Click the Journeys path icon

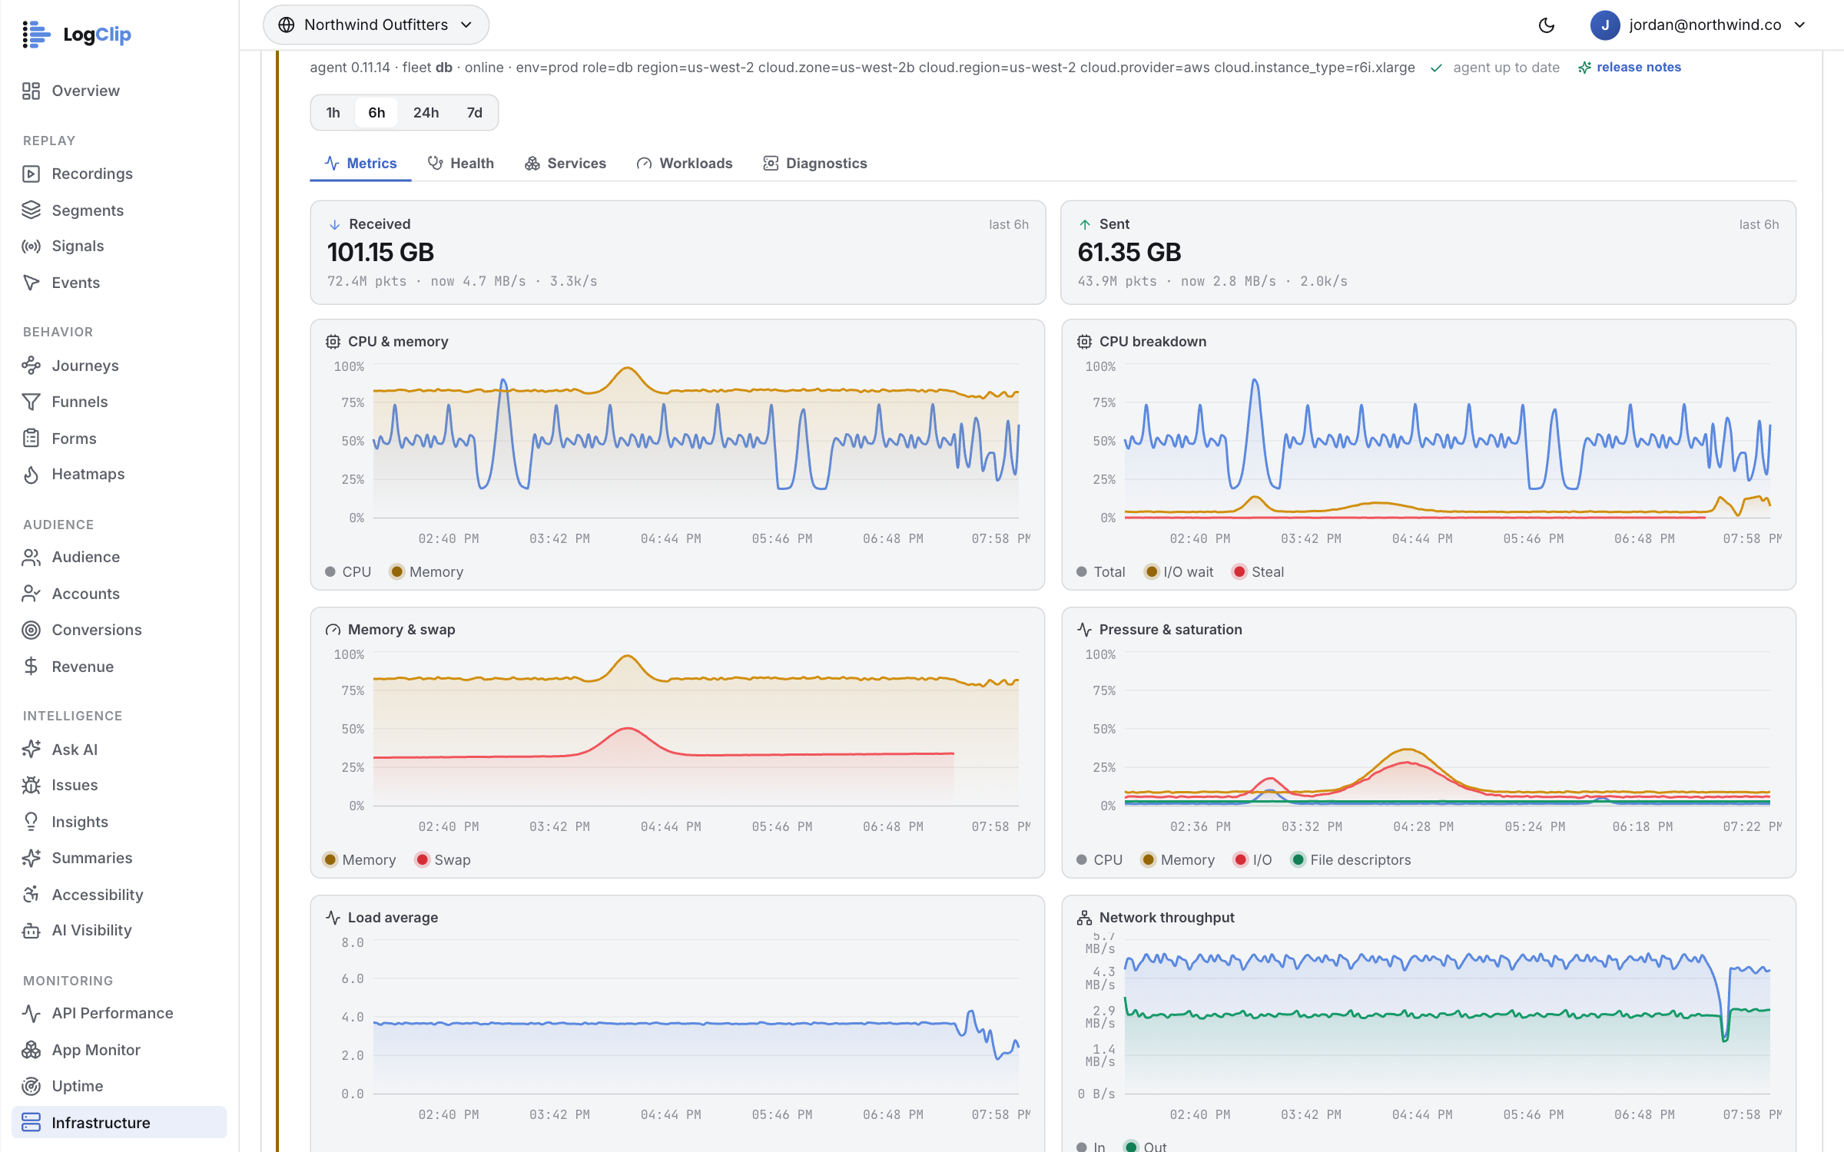point(31,366)
